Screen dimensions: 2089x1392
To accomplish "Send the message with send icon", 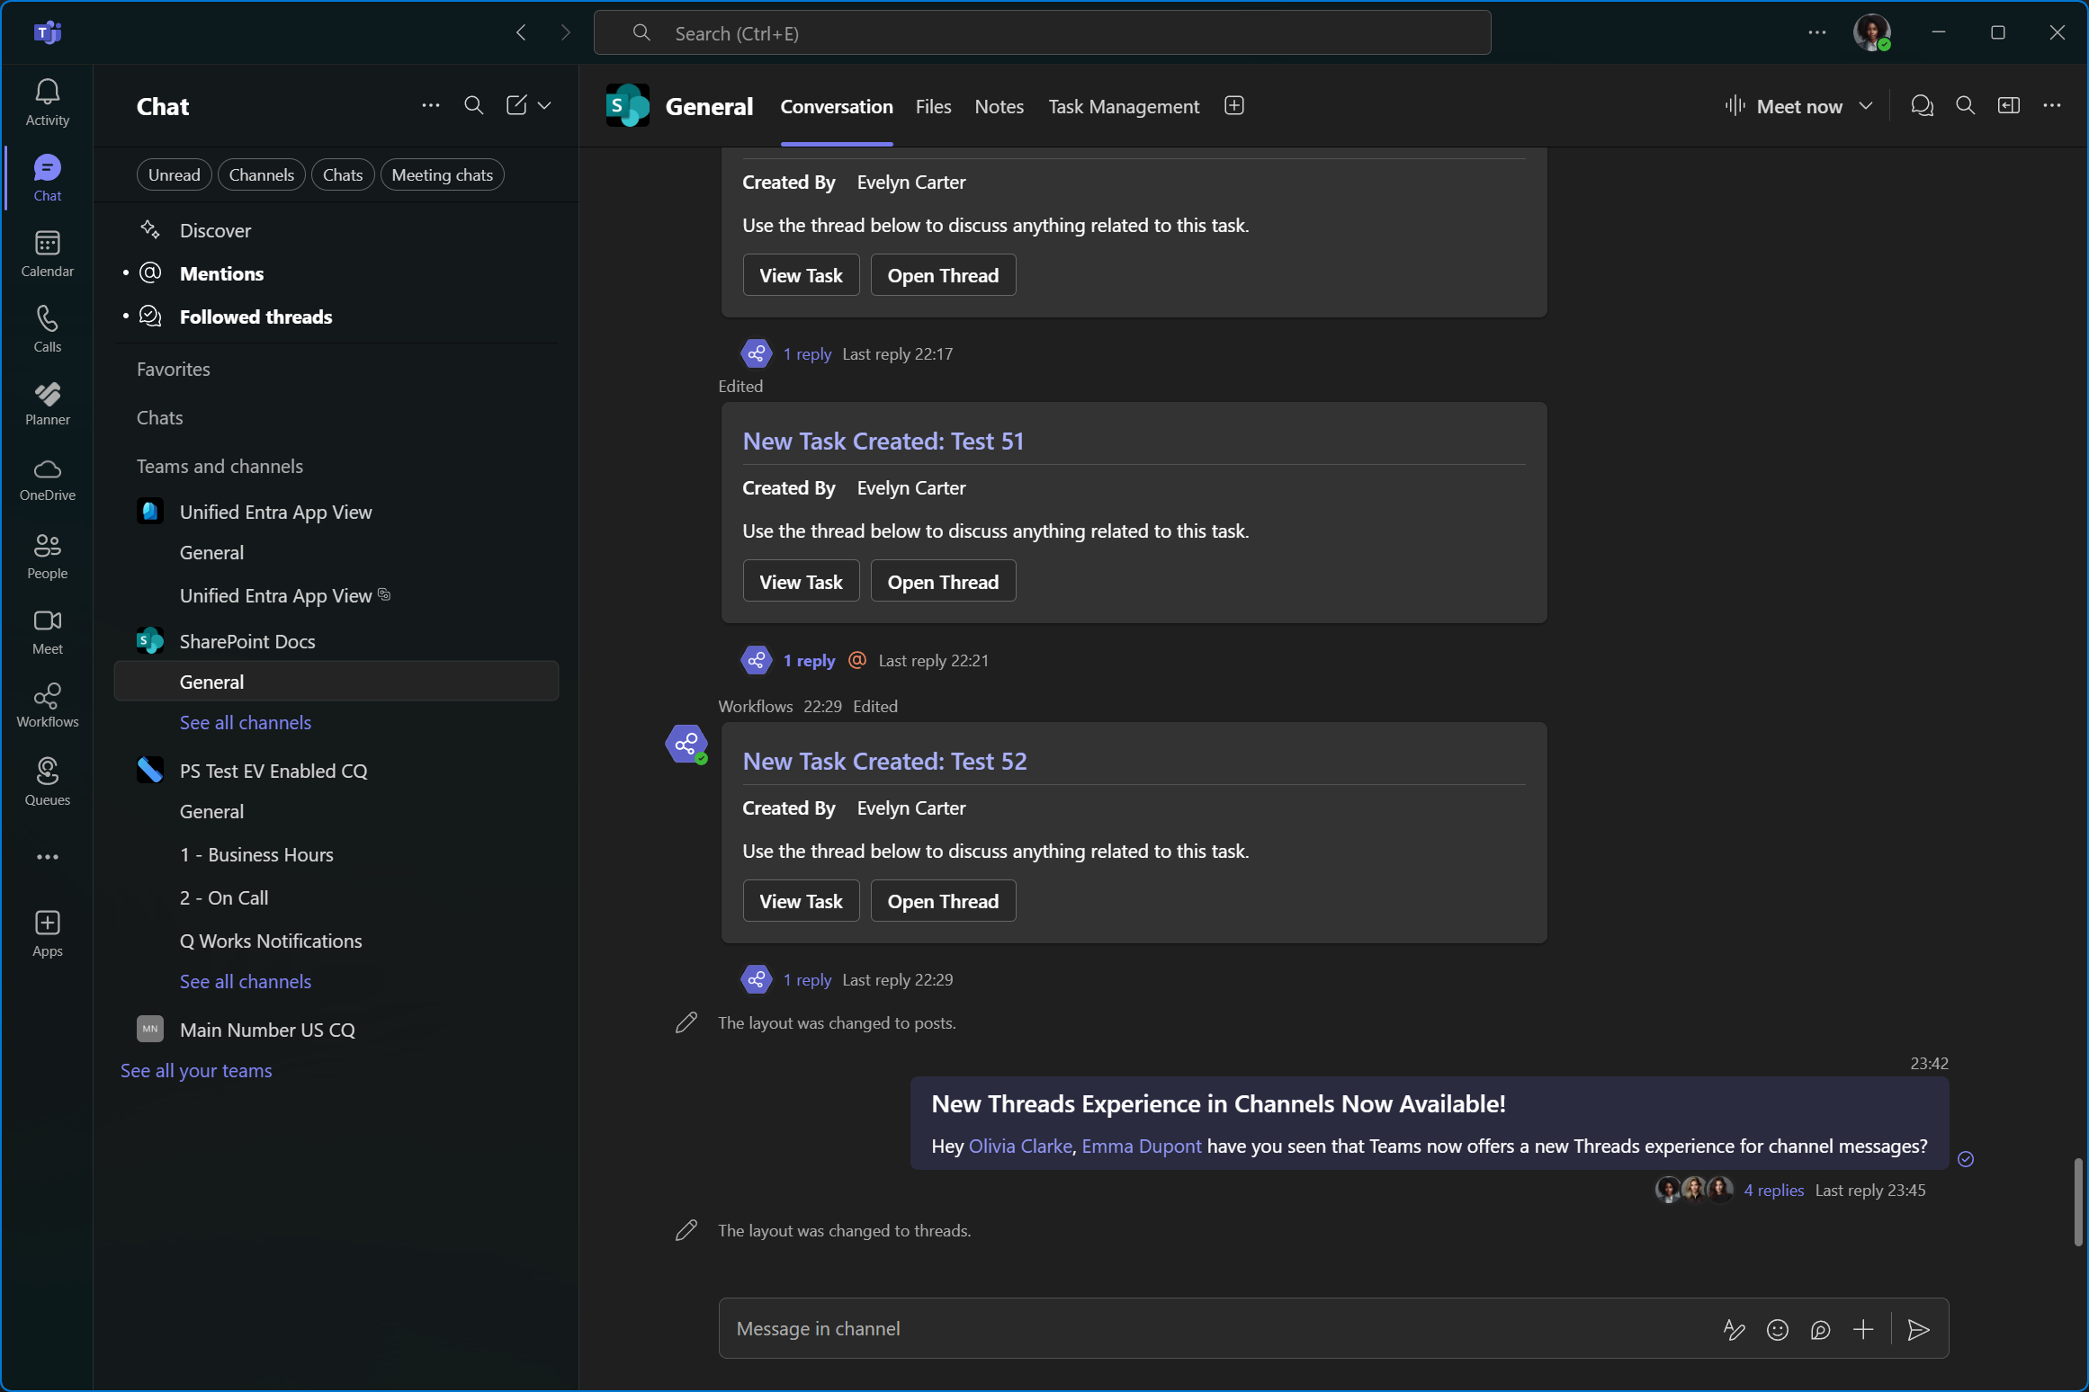I will point(1918,1329).
